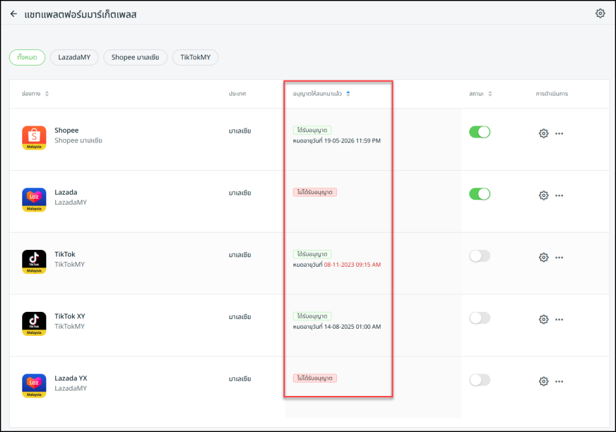Open settings gear for Shopee row
This screenshot has width=616, height=432.
tap(543, 133)
